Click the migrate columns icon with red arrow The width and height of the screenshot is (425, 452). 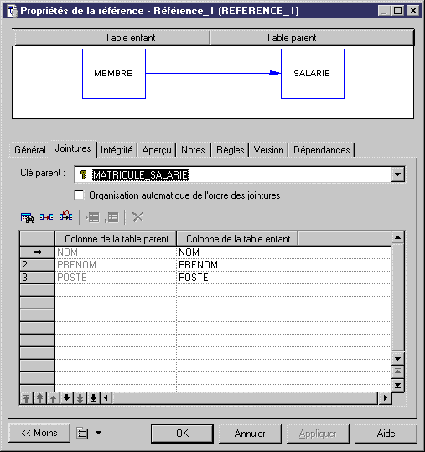click(65, 216)
